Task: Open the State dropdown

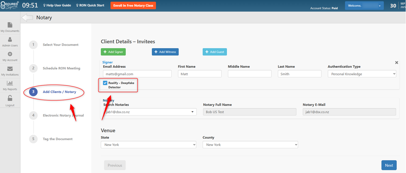Action: tap(148, 145)
